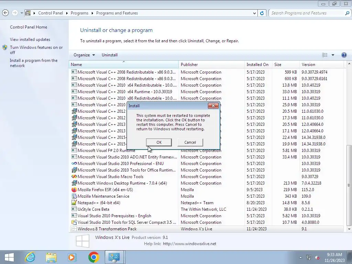Screen dimensions: 352x264
Task: Open the Start menu Windows logo
Action: click(9, 257)
